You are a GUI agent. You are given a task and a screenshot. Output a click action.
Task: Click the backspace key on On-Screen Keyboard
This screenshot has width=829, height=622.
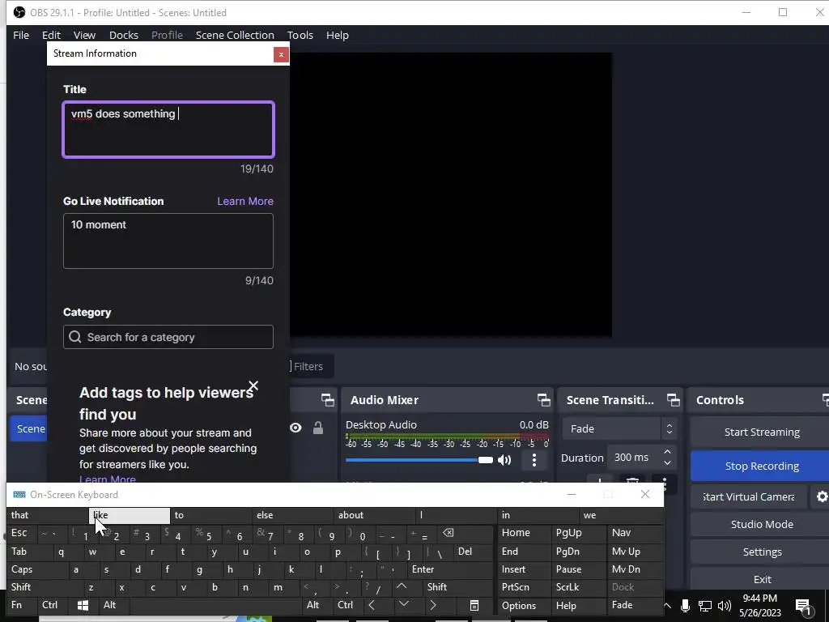click(449, 533)
